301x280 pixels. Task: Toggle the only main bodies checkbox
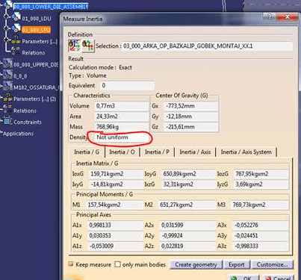click(118, 264)
